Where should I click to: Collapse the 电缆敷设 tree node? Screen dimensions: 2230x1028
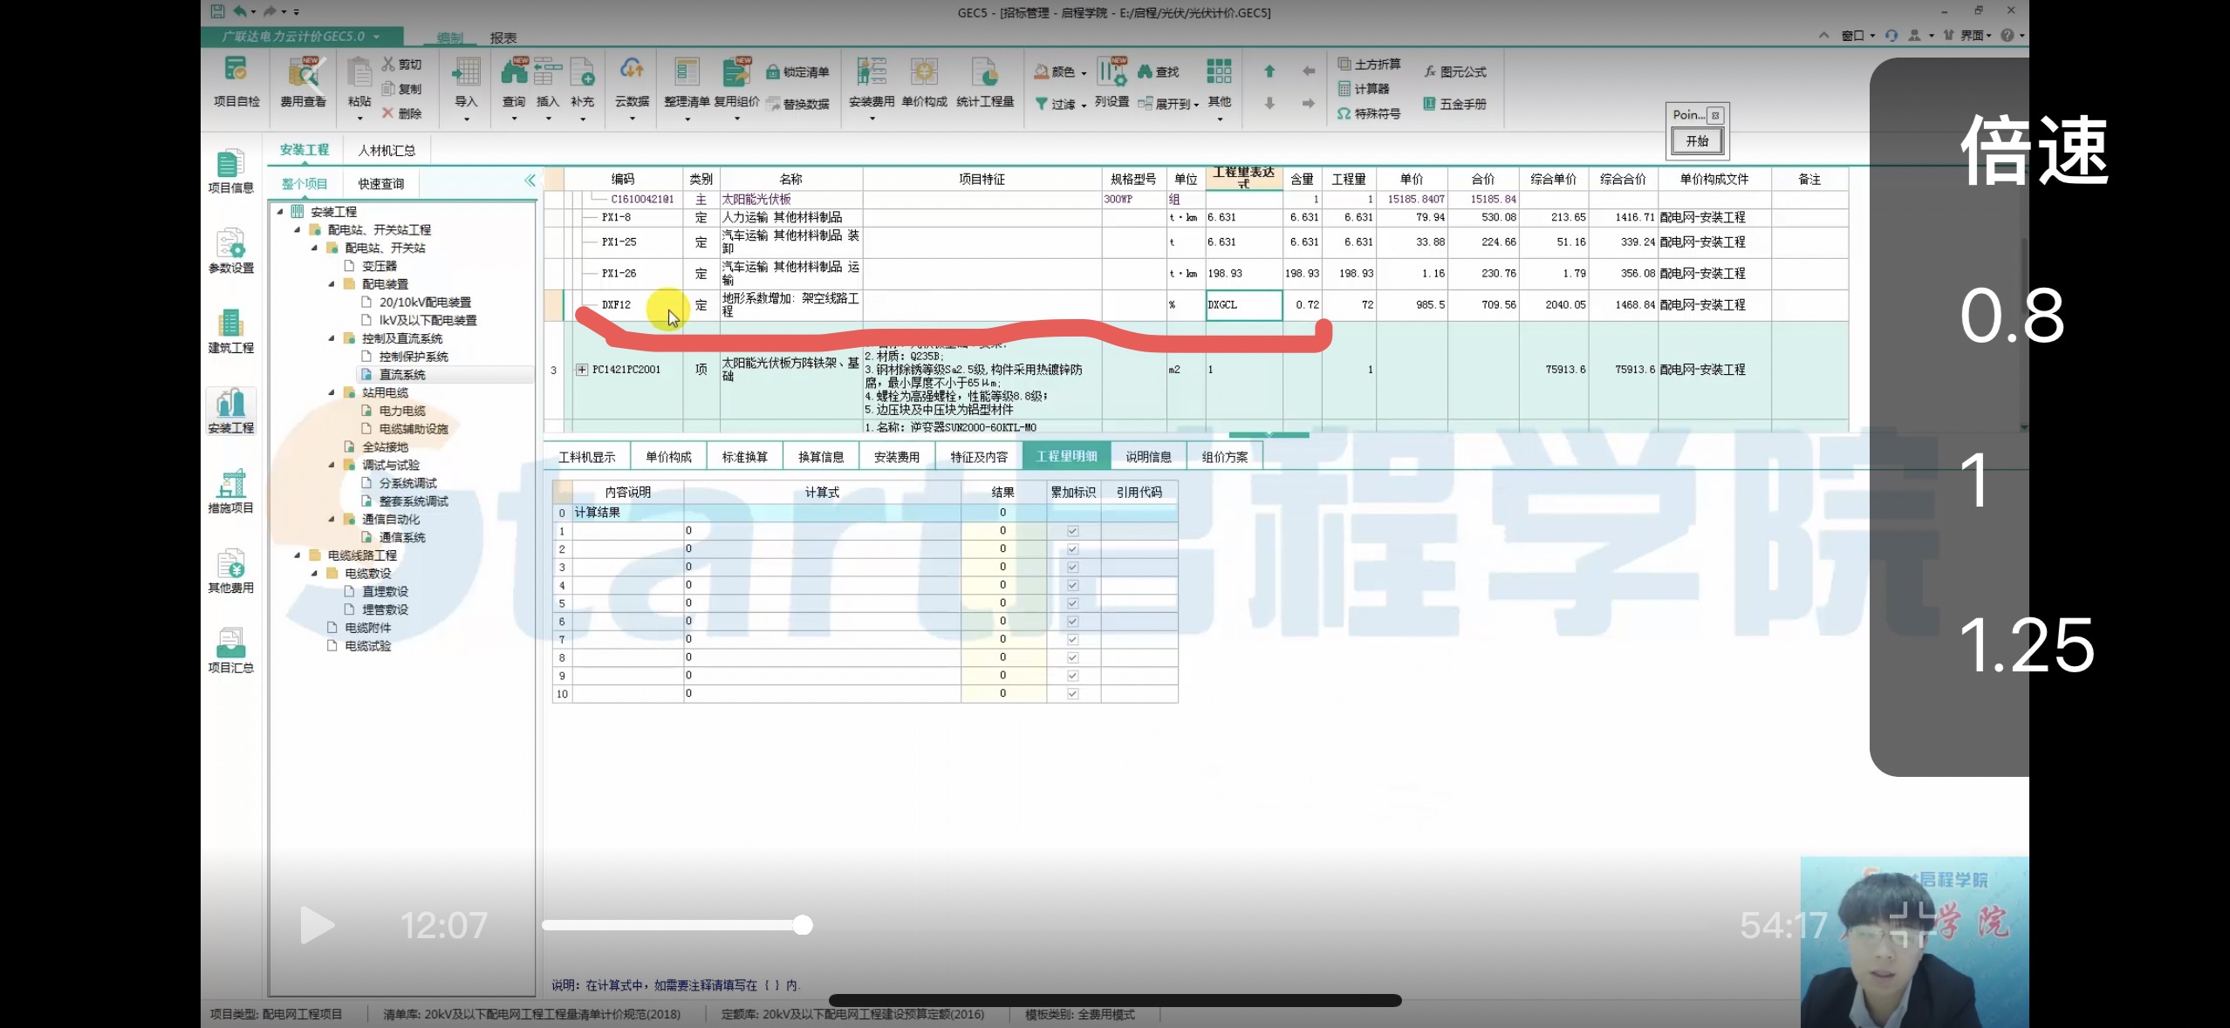[x=314, y=573]
